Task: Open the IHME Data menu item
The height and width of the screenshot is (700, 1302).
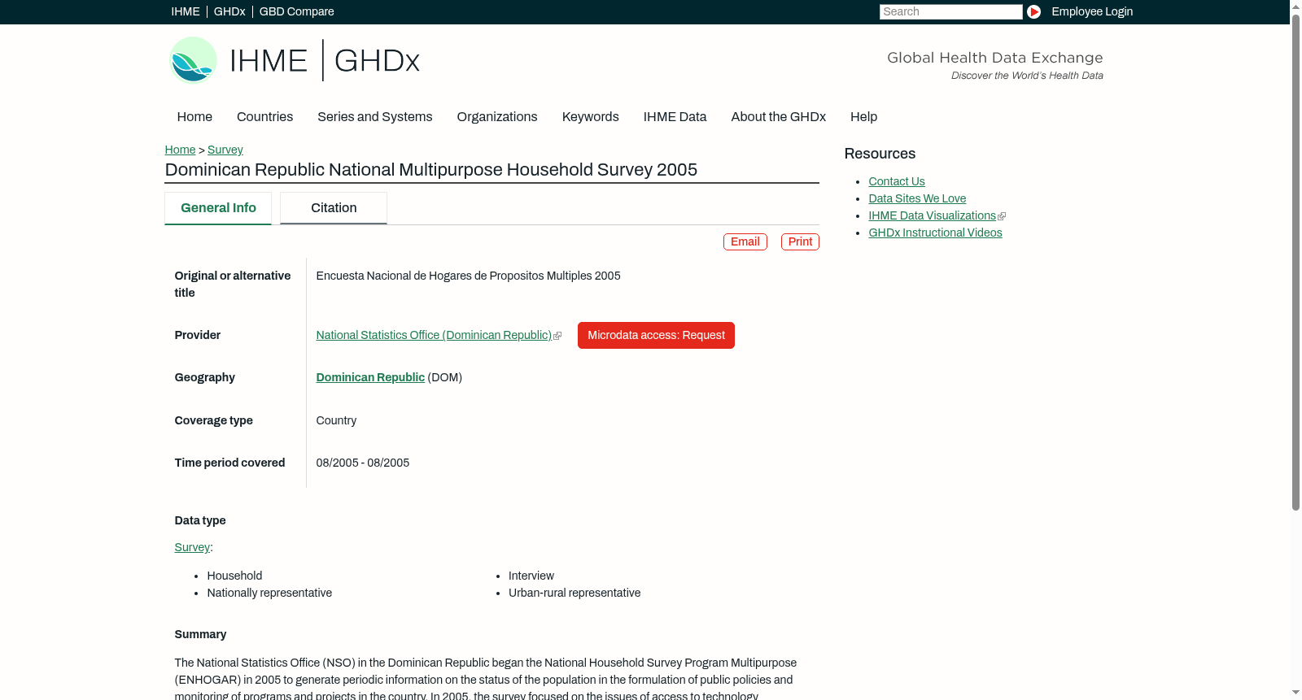Action: 675,117
